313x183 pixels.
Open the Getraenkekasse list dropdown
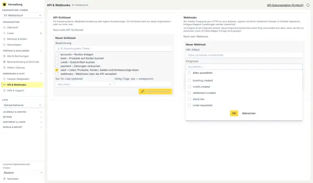click(22, 105)
